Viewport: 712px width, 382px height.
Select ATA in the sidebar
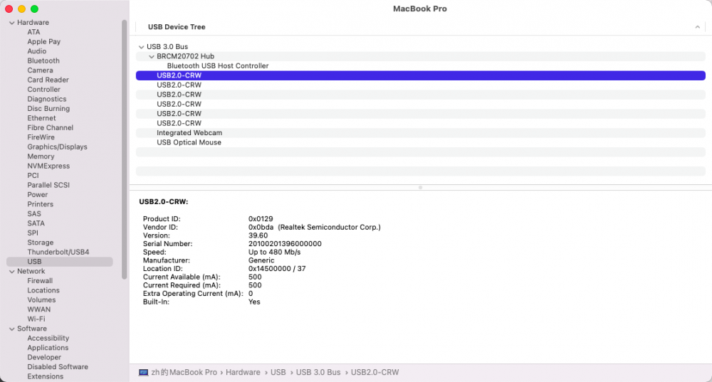33,32
